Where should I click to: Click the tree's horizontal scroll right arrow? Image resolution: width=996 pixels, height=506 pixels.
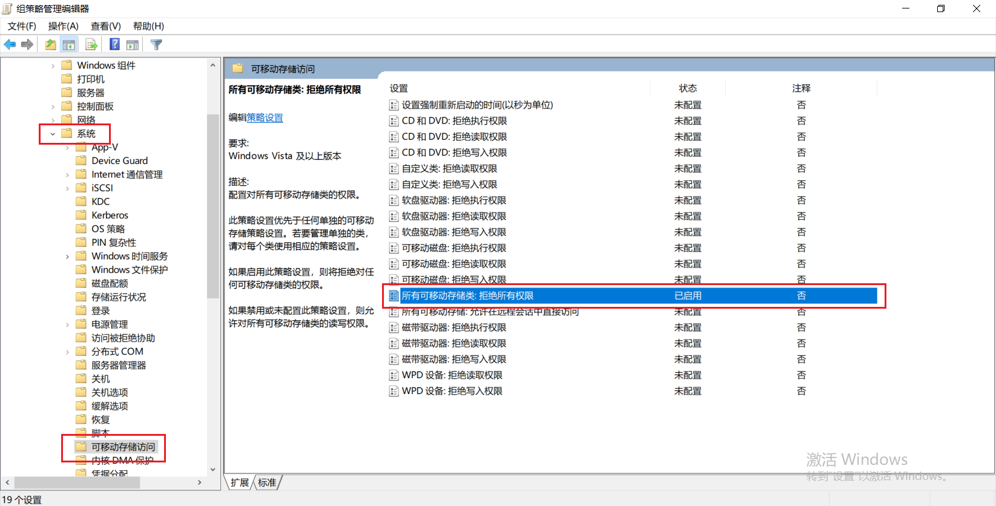point(200,482)
